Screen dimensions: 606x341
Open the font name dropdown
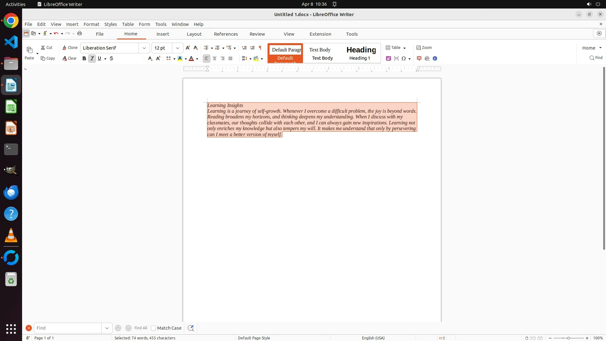pos(144,48)
